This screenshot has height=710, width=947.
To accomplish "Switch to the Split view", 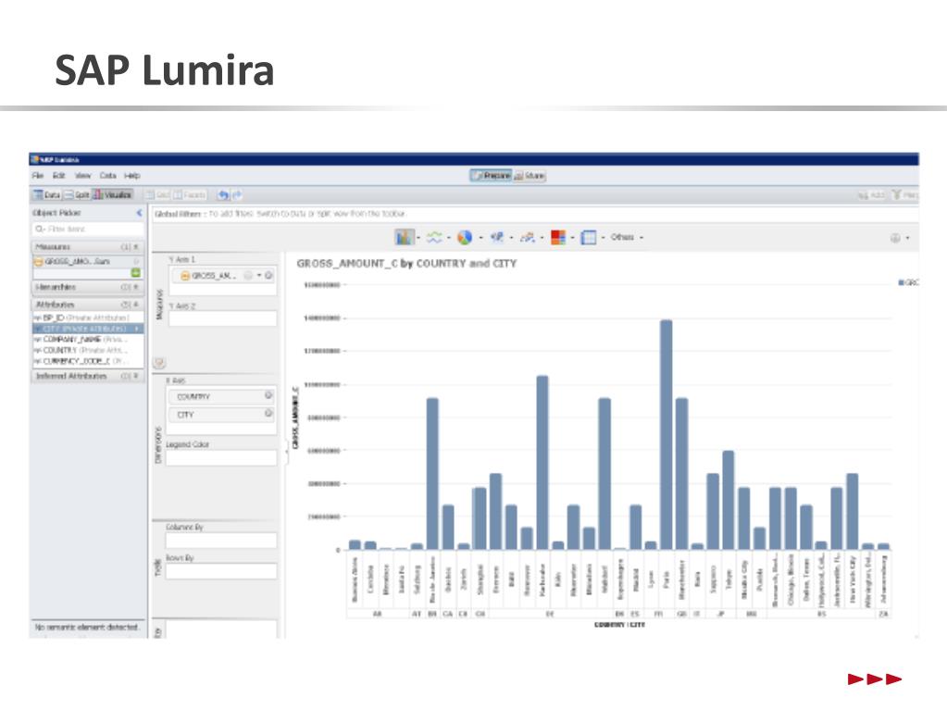I will point(77,195).
